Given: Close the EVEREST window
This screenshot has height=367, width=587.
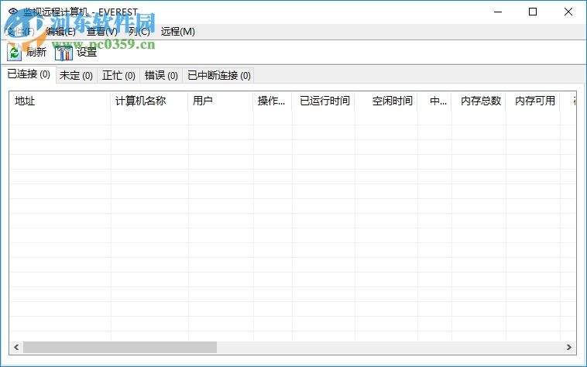Looking at the screenshot, I should [x=568, y=12].
